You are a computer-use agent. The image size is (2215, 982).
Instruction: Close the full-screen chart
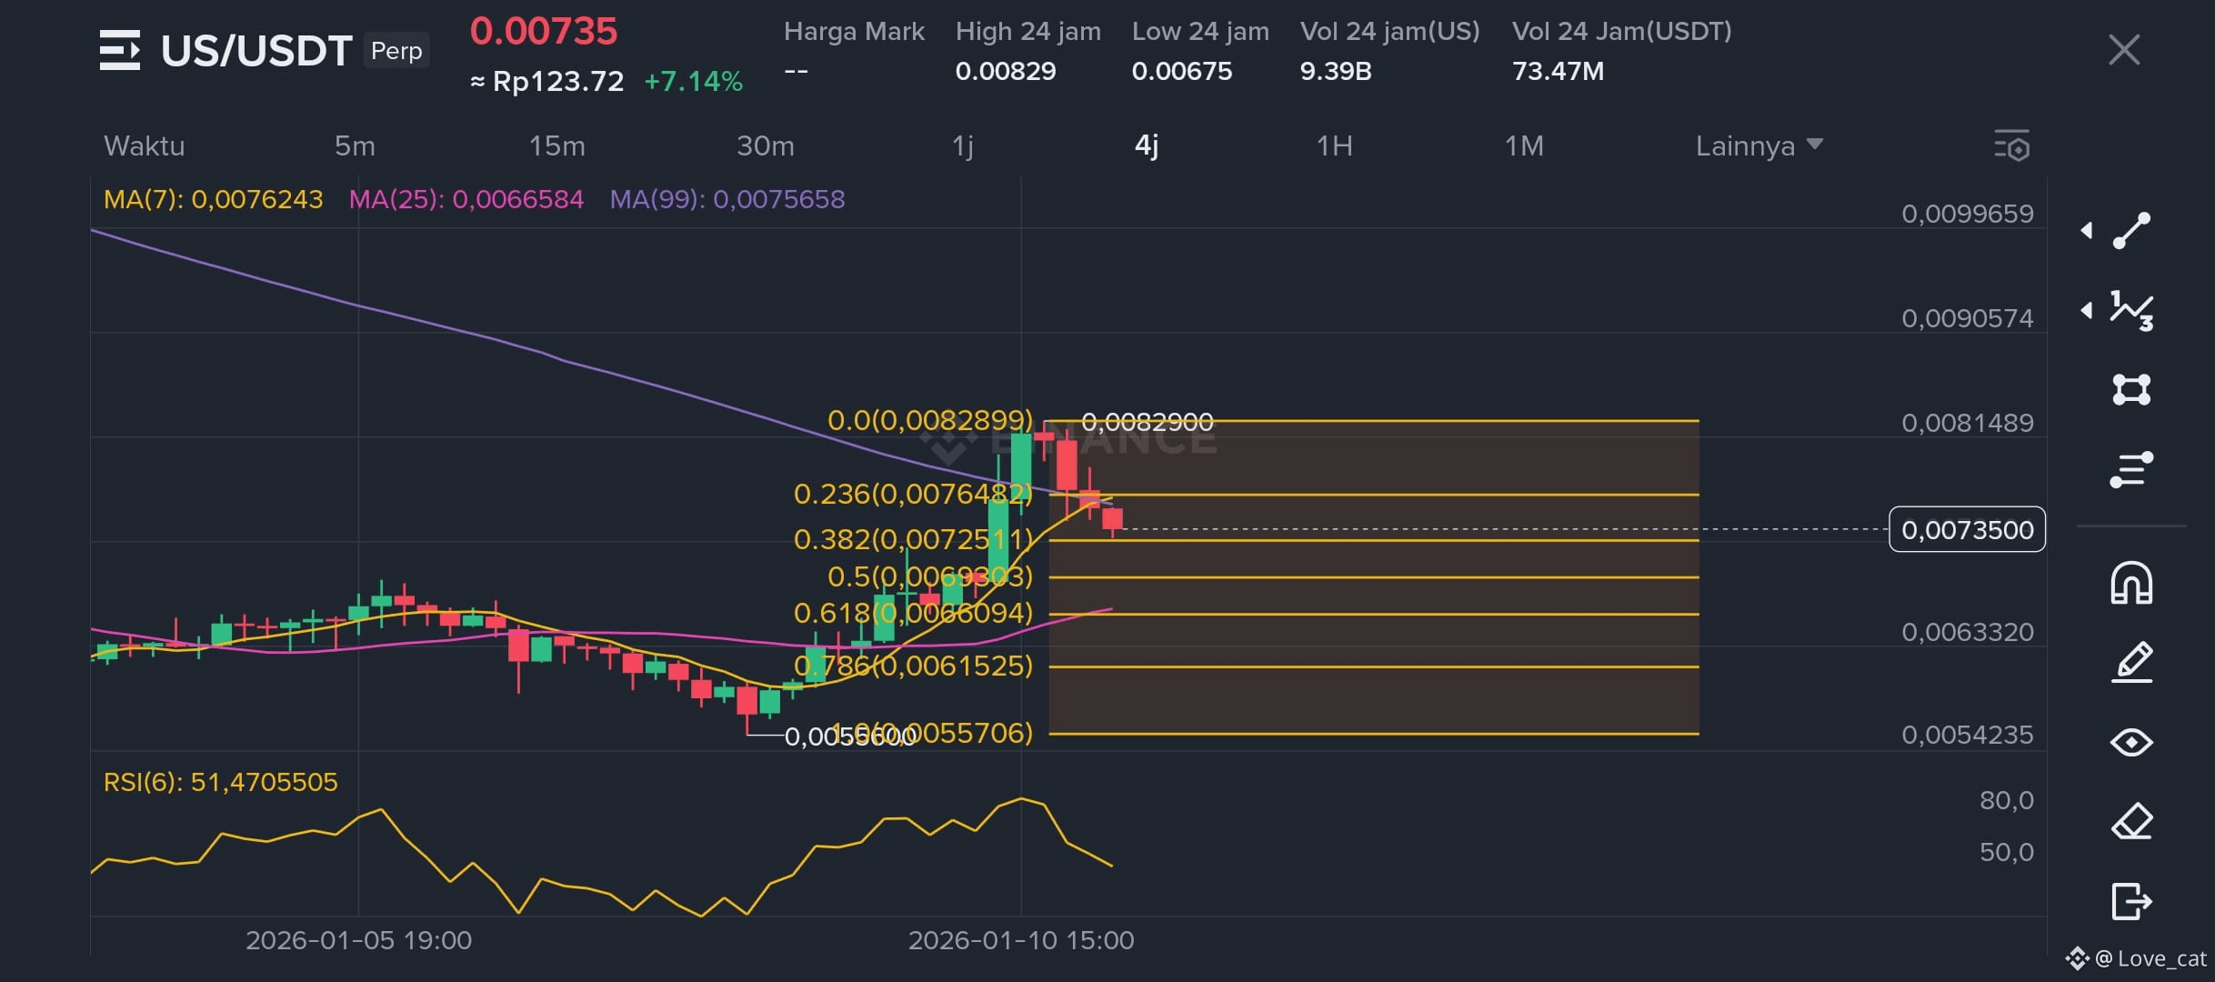point(2124,50)
